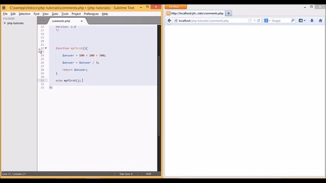Click the 'function myFirst(){' line
The image size is (326, 183).
click(x=71, y=48)
